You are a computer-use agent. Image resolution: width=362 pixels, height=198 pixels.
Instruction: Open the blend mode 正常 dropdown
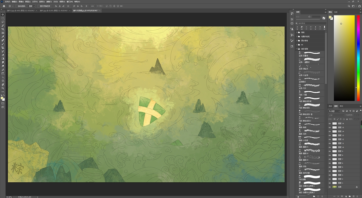tap(336, 115)
